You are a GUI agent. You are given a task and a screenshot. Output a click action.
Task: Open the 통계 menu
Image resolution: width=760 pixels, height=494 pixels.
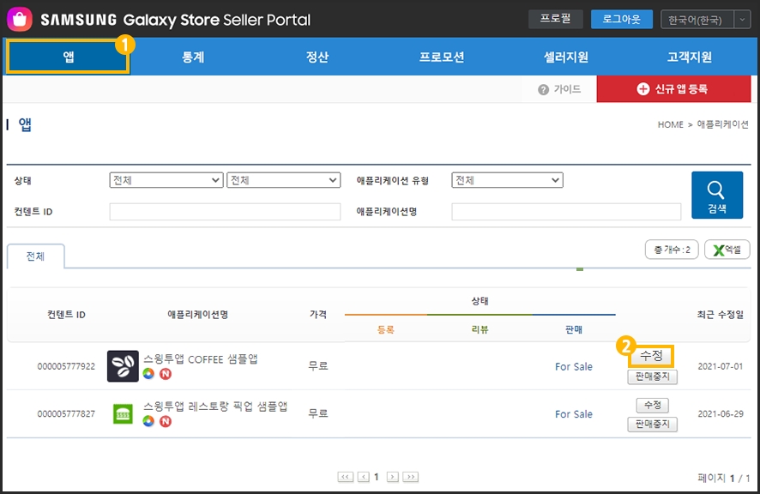click(x=193, y=57)
